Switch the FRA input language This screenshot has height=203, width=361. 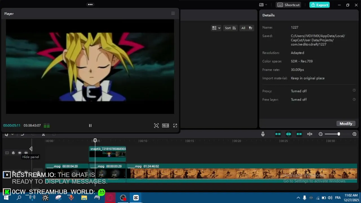tap(338, 198)
